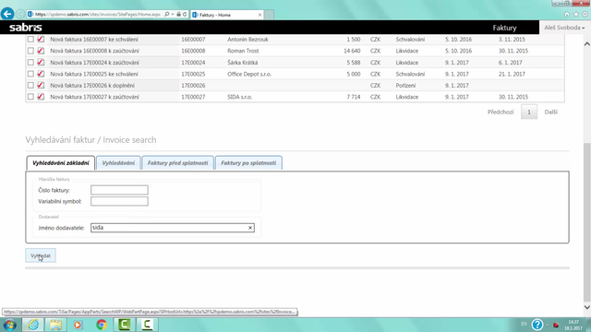Click the Předchozí pagination link
This screenshot has height=332, width=591.
[x=501, y=112]
